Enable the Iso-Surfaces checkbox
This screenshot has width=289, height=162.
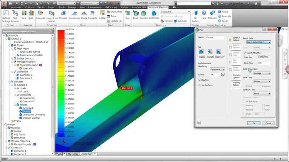click(200, 85)
